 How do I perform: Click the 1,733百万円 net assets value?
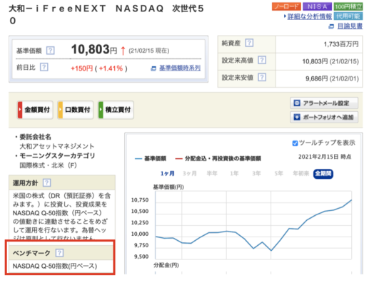click(341, 44)
